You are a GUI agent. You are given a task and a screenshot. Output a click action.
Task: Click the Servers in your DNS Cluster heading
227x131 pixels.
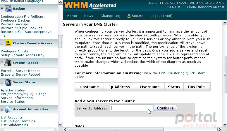click(90, 24)
